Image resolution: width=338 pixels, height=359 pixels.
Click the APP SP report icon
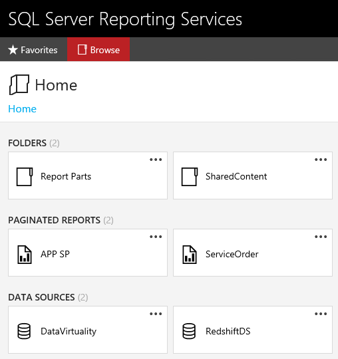[x=25, y=255]
